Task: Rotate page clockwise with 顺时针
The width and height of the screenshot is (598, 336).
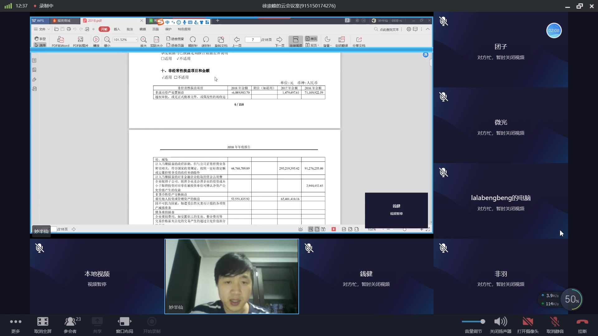Action: (193, 42)
